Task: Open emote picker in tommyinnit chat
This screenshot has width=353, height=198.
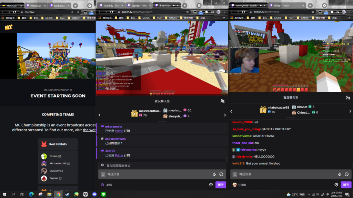Action: click(x=347, y=174)
